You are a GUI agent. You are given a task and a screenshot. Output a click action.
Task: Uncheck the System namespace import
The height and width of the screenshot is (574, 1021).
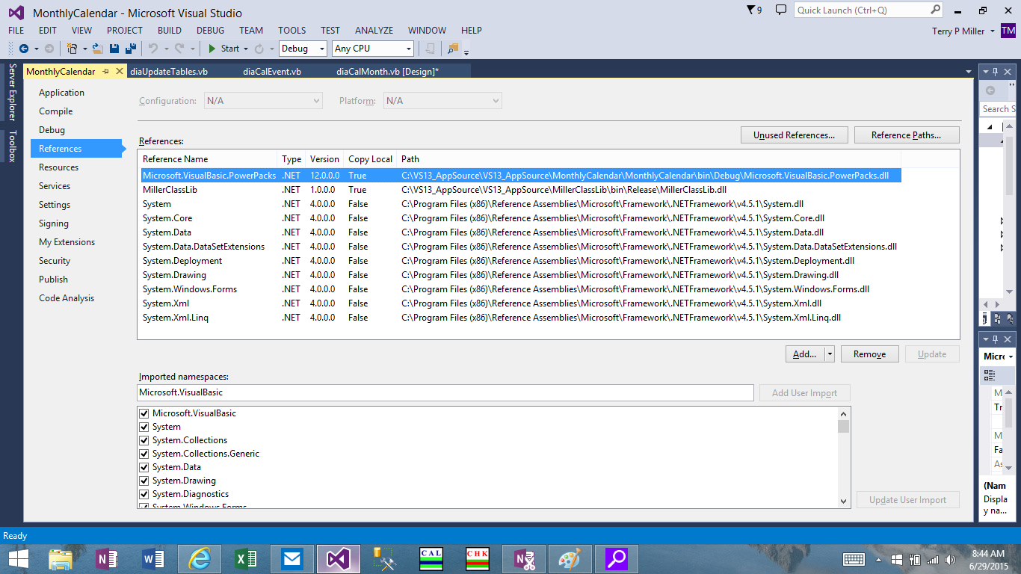click(x=144, y=427)
